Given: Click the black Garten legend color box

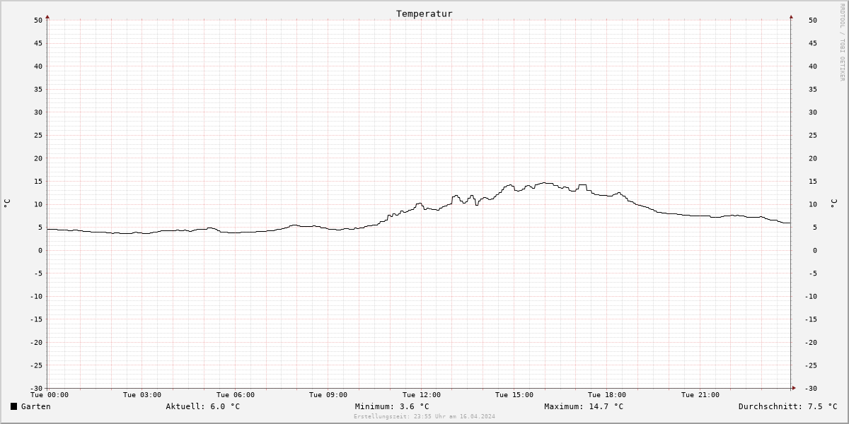Looking at the screenshot, I should point(13,406).
